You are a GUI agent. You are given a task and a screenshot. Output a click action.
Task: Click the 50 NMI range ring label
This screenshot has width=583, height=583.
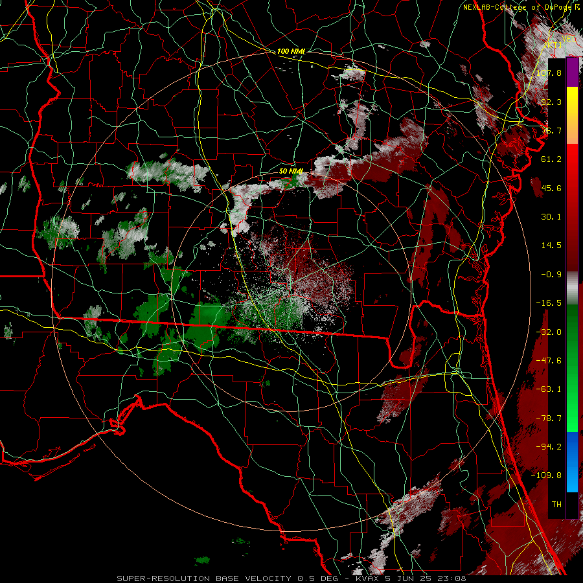291,171
